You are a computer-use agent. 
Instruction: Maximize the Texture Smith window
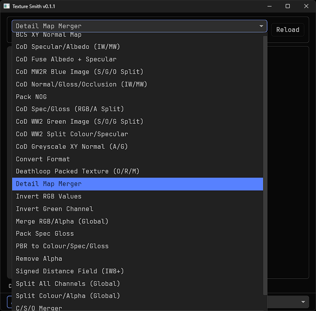click(x=288, y=6)
